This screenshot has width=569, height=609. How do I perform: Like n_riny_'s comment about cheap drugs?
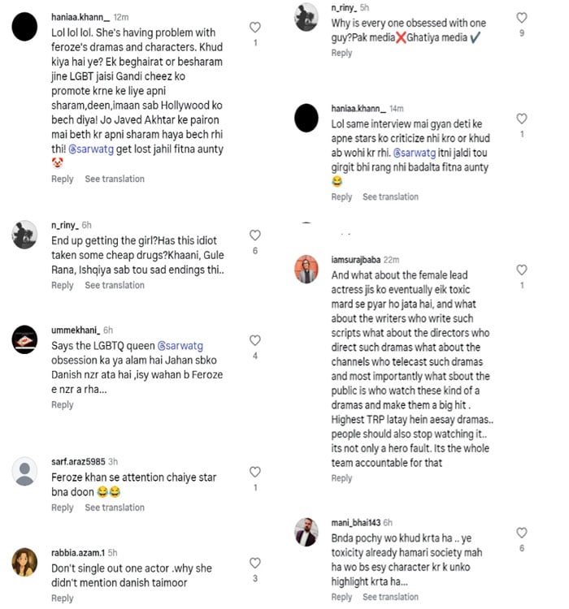click(x=254, y=235)
